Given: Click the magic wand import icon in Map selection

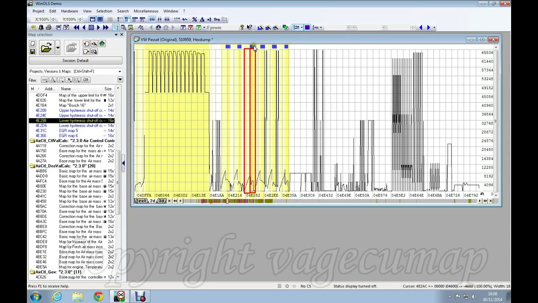Looking at the screenshot, I should click(x=94, y=43).
